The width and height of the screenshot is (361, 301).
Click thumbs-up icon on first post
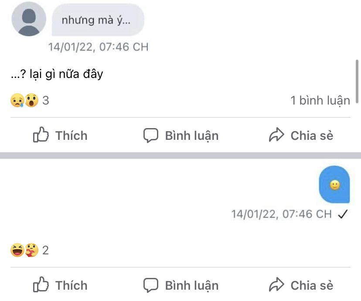pos(41,135)
